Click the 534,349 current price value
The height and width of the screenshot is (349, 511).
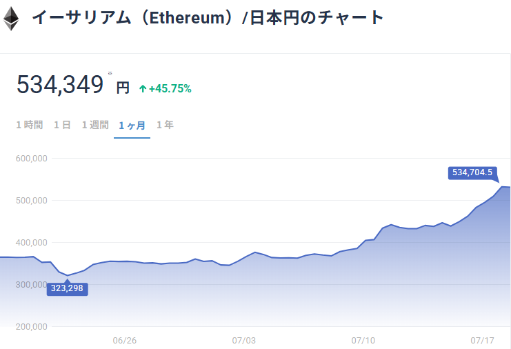coord(60,85)
